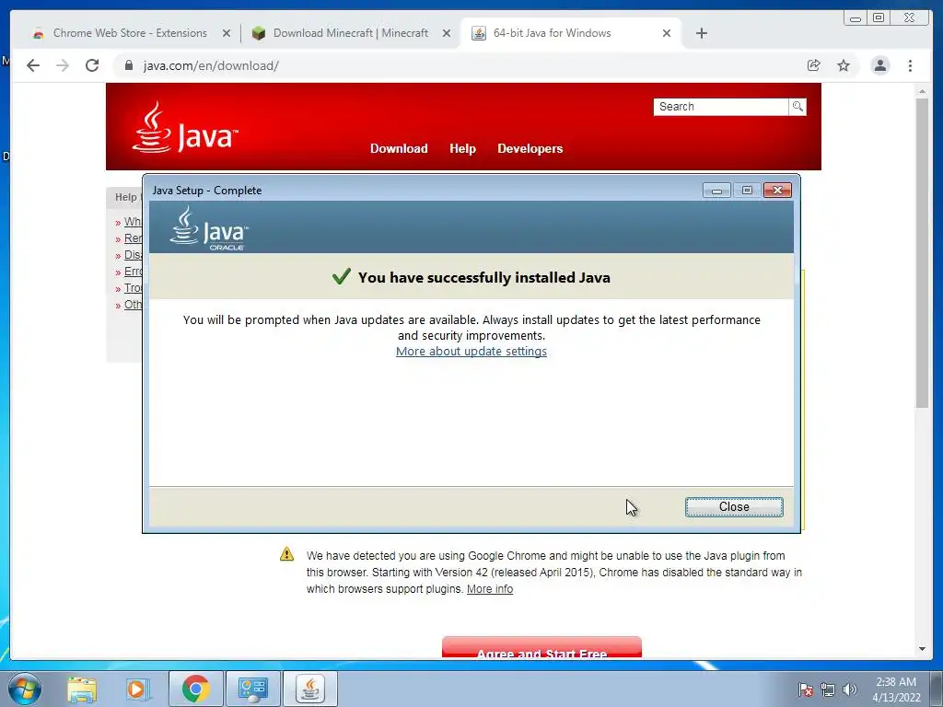Switch to Download Minecraft tab
The image size is (943, 707).
point(351,33)
